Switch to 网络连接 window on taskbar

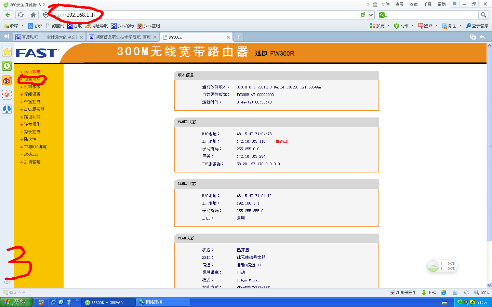(x=163, y=302)
